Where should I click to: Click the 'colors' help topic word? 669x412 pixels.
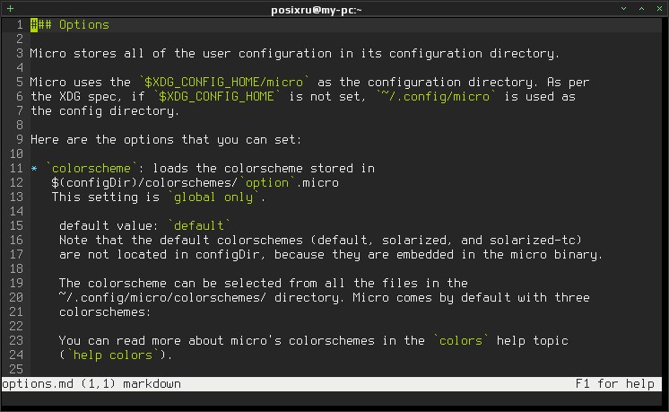[x=461, y=341]
